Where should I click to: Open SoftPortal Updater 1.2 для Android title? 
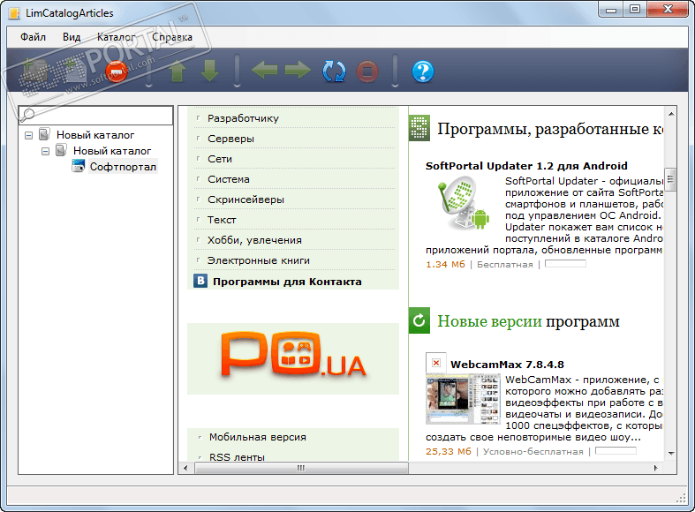click(x=526, y=166)
